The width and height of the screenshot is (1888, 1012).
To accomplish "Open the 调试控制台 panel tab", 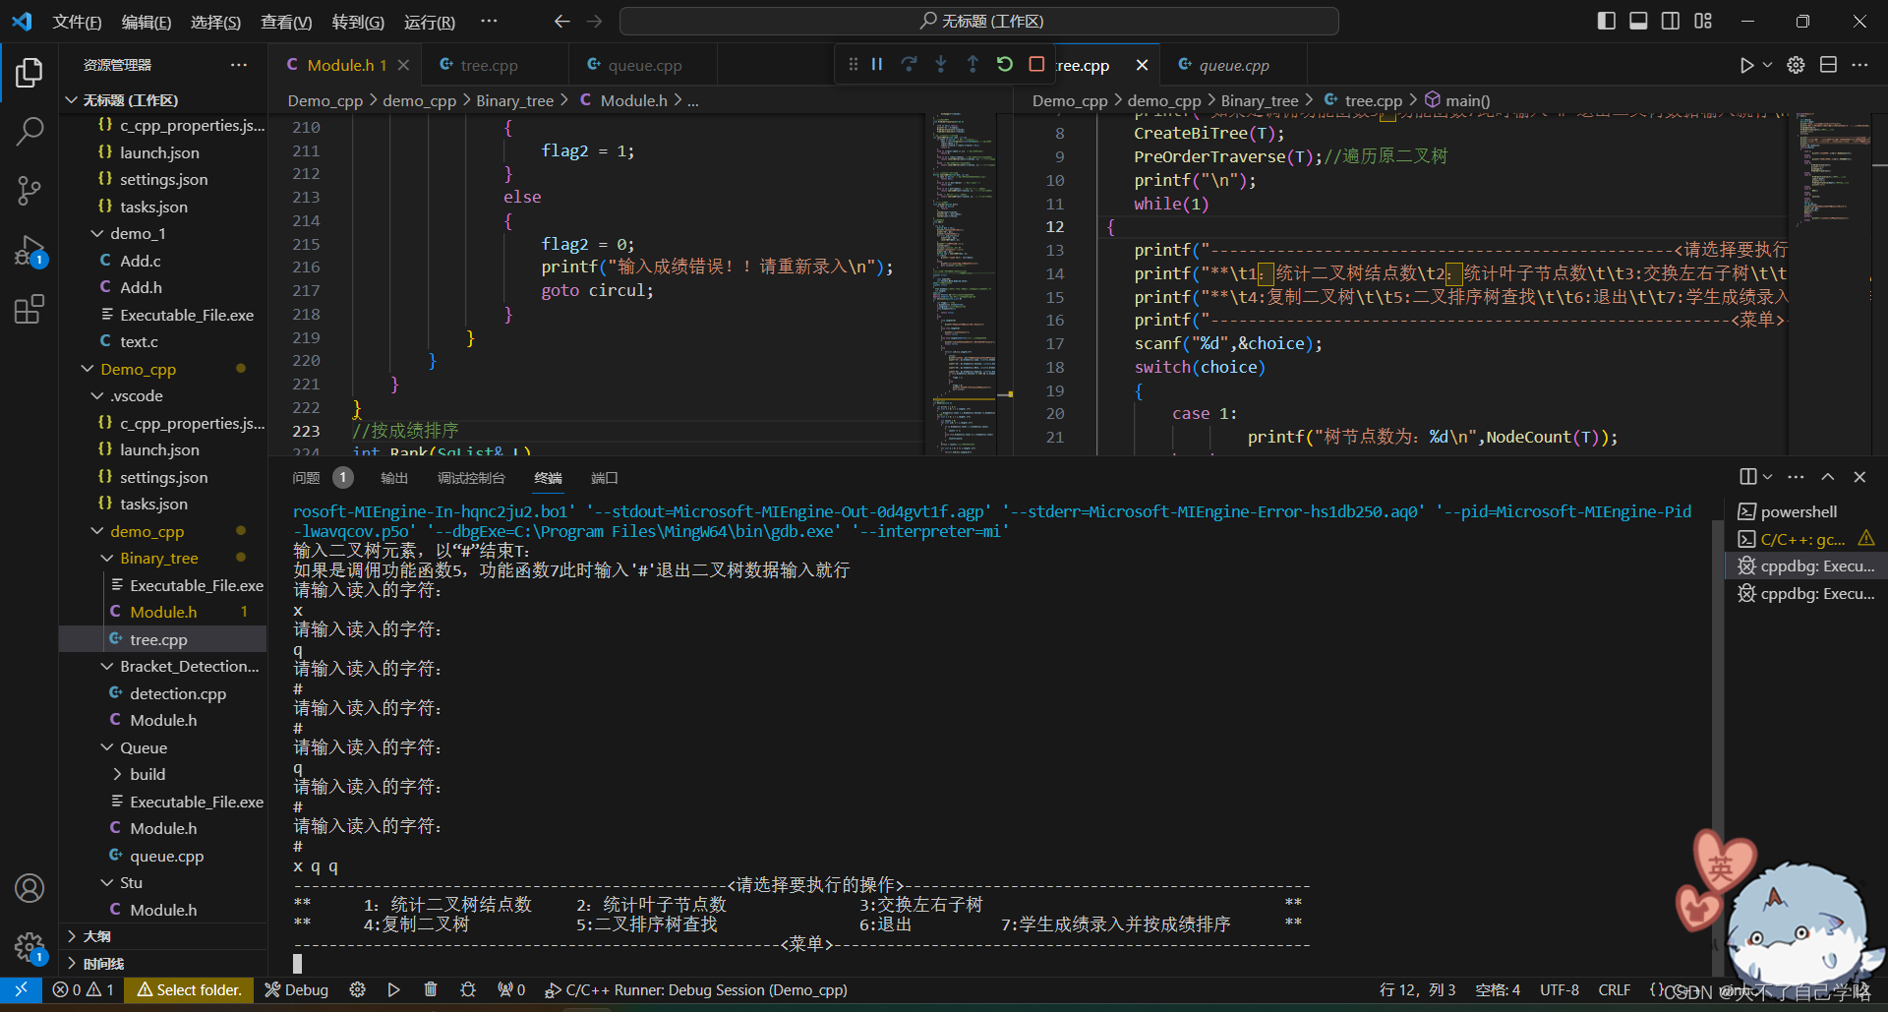I will [x=471, y=478].
